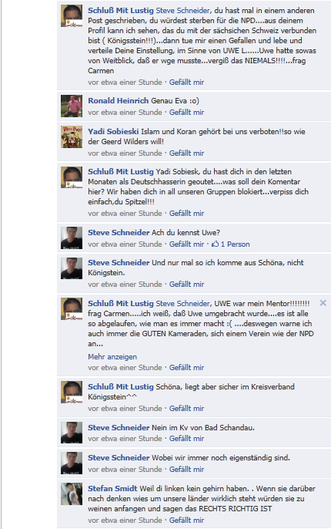Like Ronald Heinrich's 'Genau Eva' comment

coord(186,113)
